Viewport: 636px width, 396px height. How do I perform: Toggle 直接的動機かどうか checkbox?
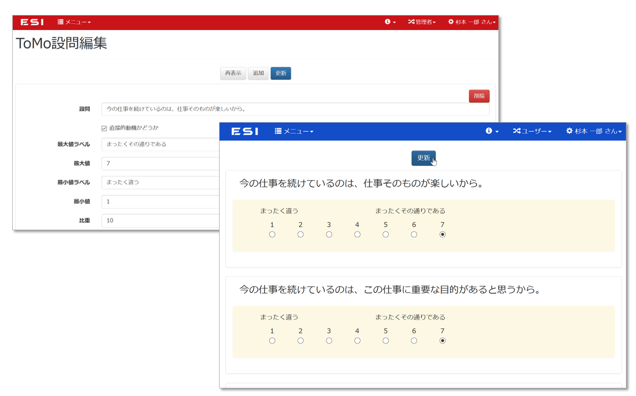pyautogui.click(x=104, y=129)
